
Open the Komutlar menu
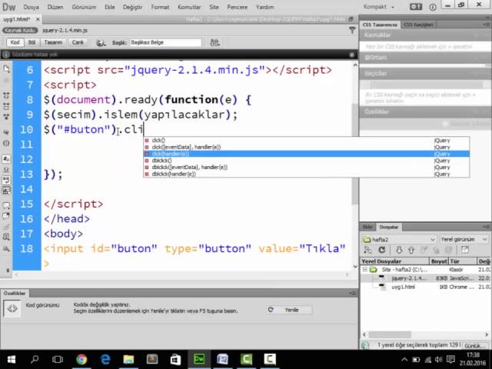tap(189, 7)
